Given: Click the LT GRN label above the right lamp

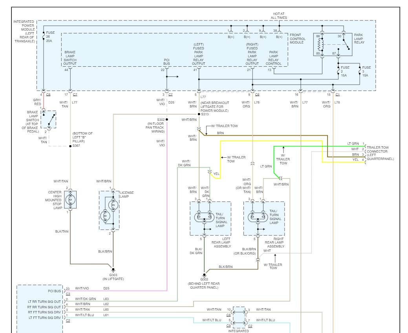Looking at the screenshot, I should 266,166.
